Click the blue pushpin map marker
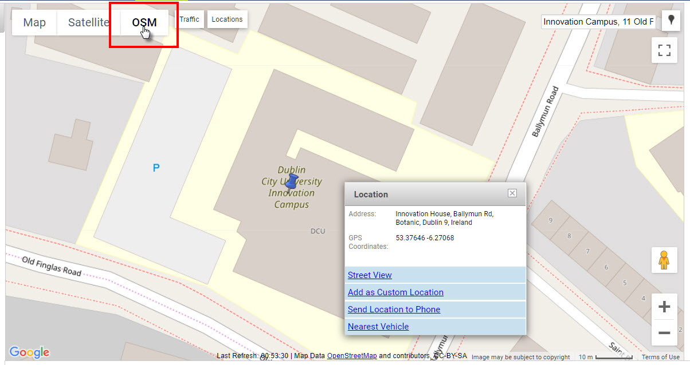This screenshot has width=690, height=365. pos(291,184)
